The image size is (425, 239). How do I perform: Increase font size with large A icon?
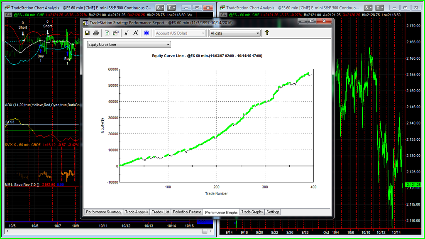pyautogui.click(x=135, y=33)
